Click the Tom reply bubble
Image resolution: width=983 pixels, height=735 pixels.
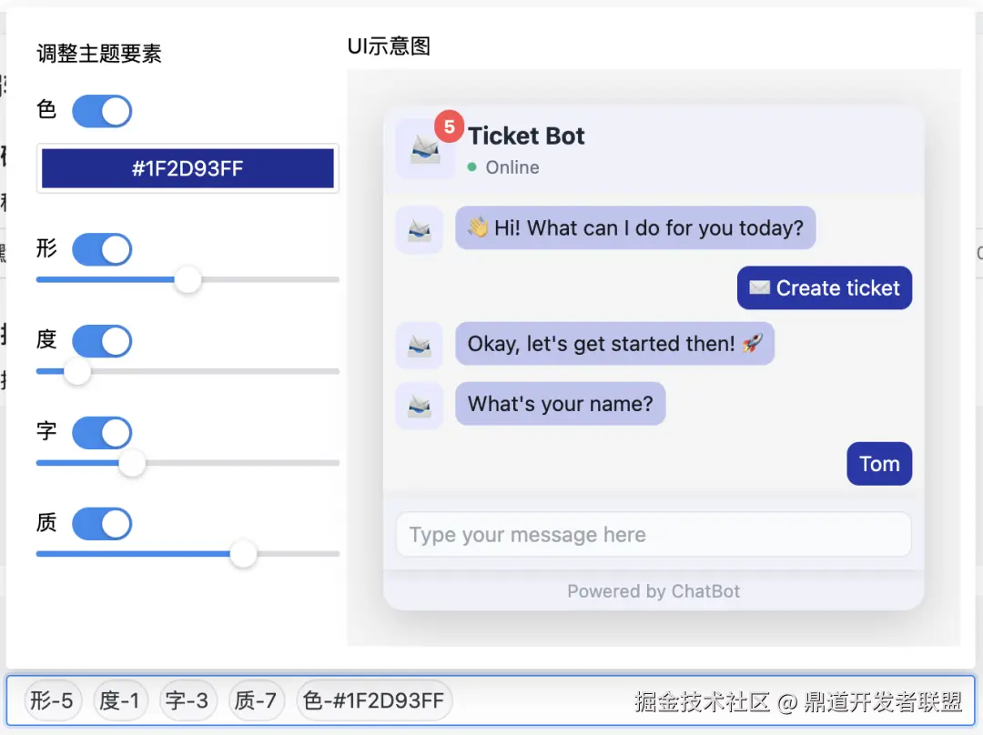pyautogui.click(x=879, y=464)
